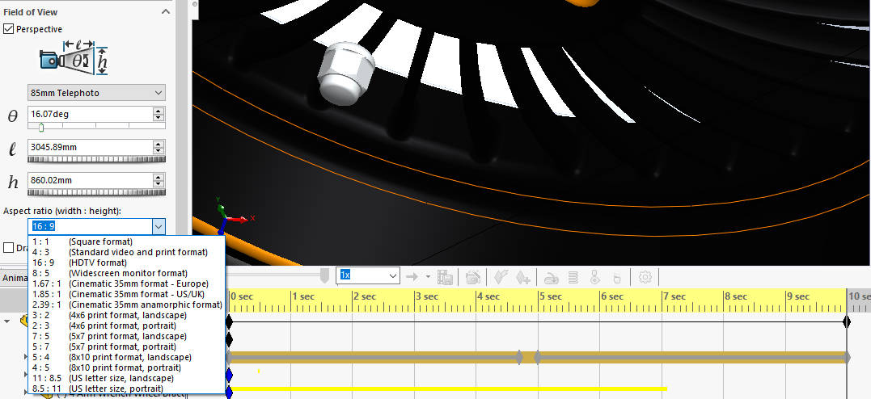
Task: Click the Save Animation icon
Action: [x=445, y=276]
